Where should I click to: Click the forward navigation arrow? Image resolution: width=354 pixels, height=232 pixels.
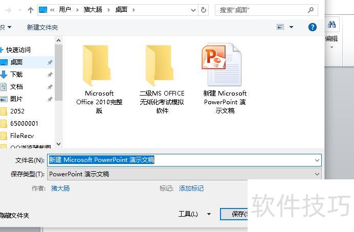point(8,10)
